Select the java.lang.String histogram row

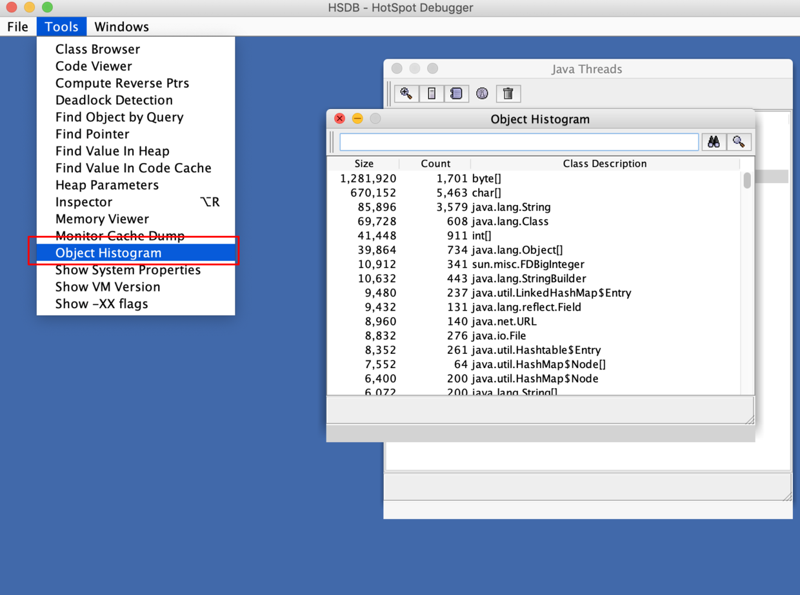coord(510,207)
